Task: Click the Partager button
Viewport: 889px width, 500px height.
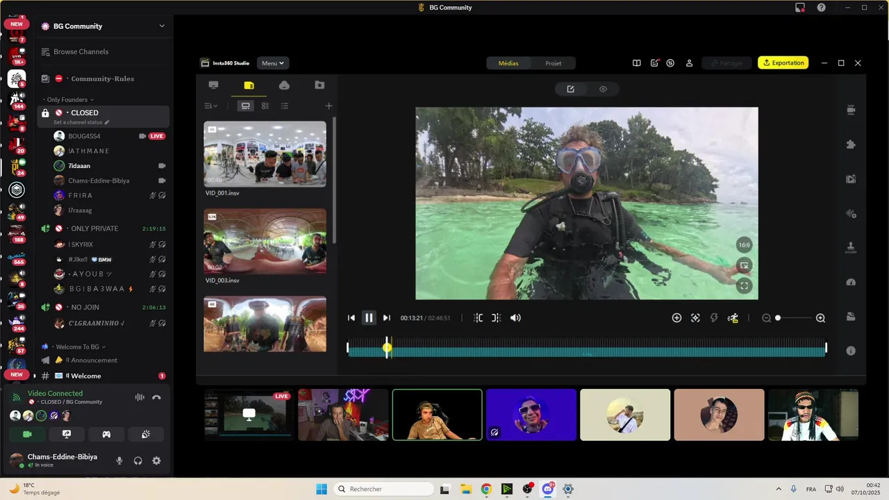Action: click(x=726, y=63)
